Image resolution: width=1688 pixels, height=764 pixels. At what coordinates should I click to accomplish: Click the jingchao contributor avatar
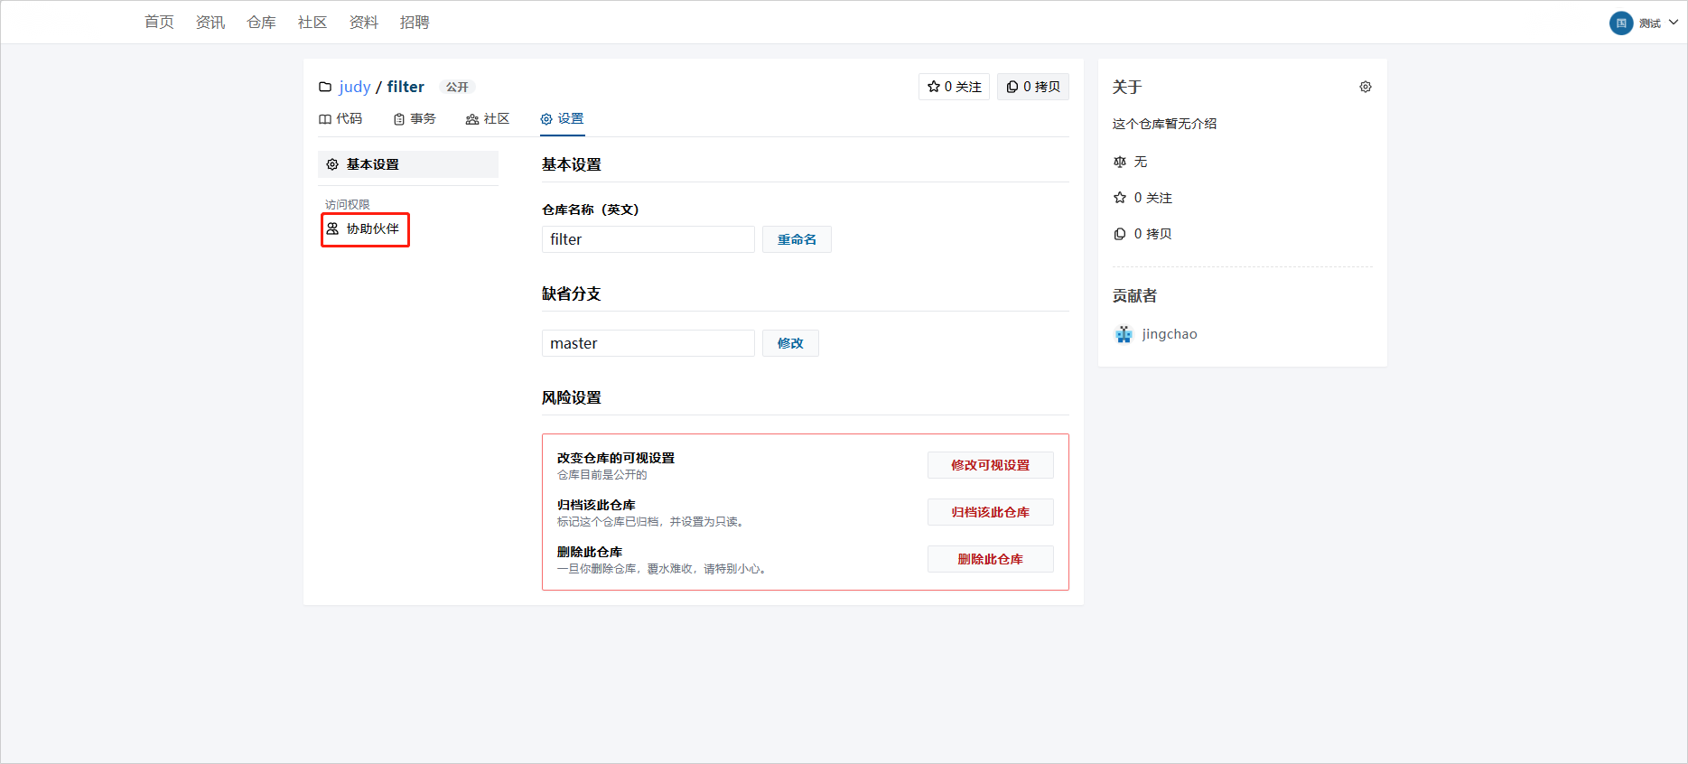tap(1124, 334)
